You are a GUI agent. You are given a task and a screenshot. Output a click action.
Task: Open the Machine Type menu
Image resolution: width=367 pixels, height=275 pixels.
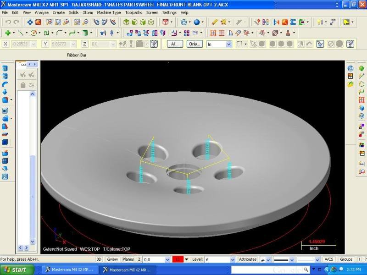pyautogui.click(x=109, y=13)
